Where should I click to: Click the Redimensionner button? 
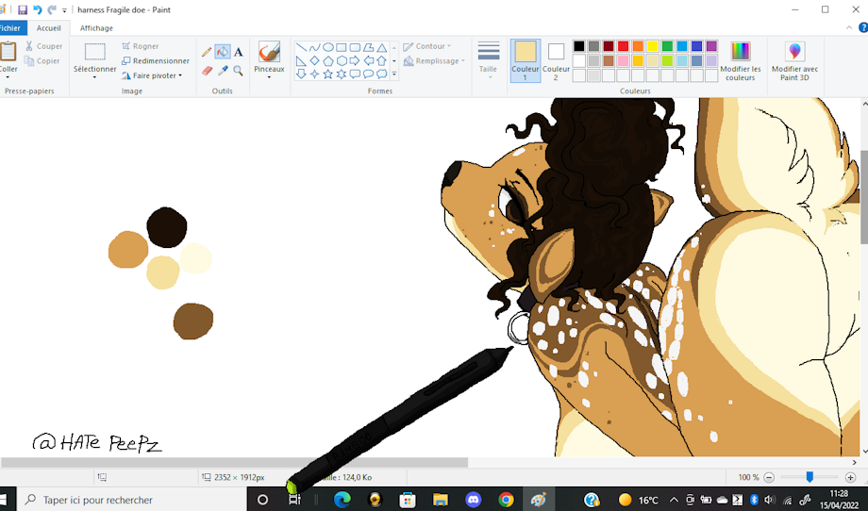coord(155,60)
